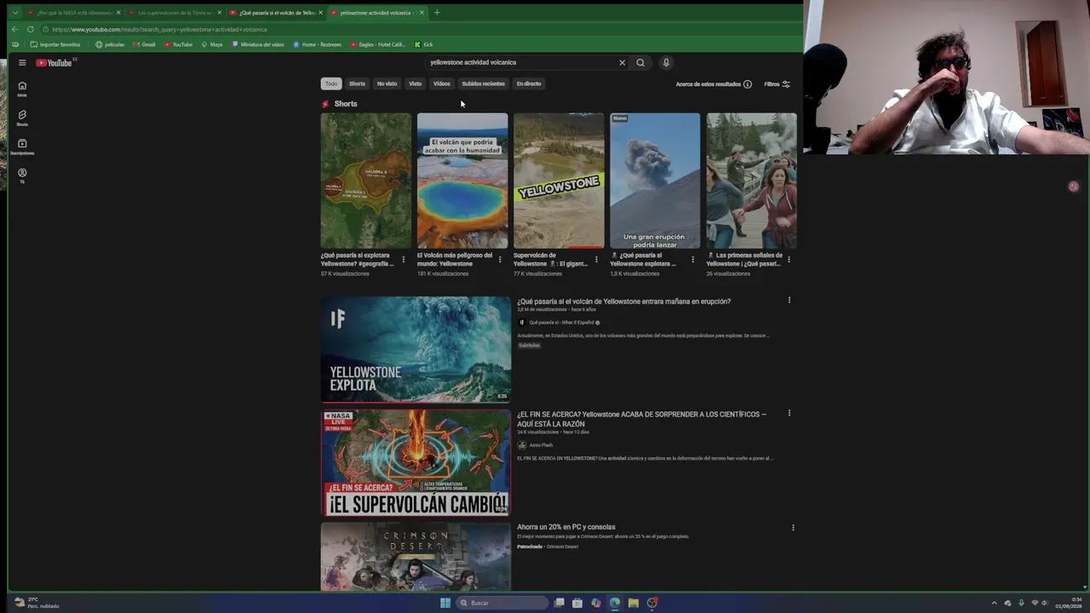Go to the YouTube home logo
The image size is (1090, 613).
(x=54, y=63)
